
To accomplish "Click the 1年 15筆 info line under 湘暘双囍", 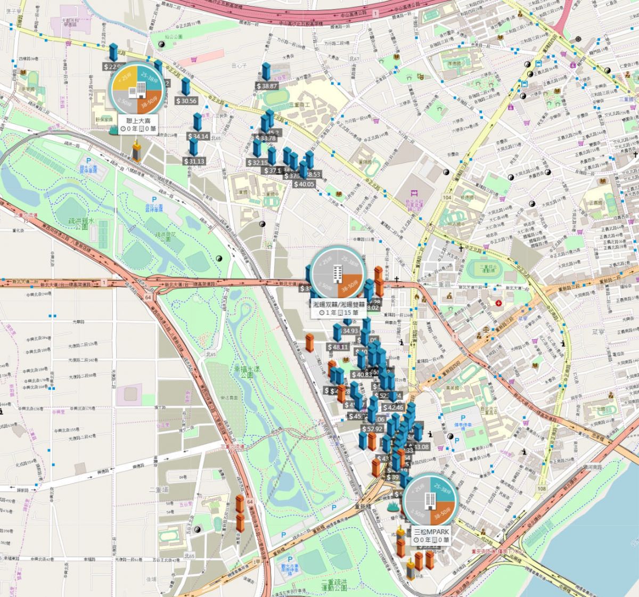I will (339, 313).
